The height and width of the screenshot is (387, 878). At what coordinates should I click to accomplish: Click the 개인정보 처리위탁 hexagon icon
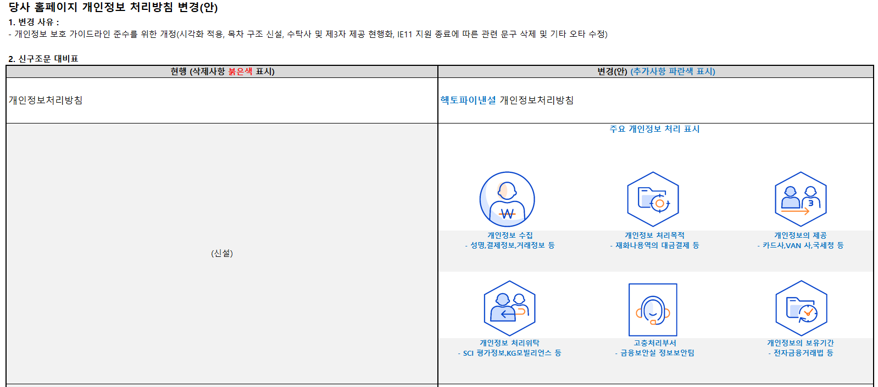click(x=509, y=308)
